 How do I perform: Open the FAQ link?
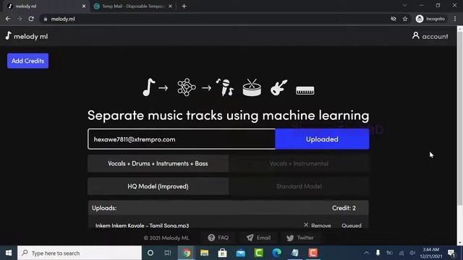(x=218, y=238)
